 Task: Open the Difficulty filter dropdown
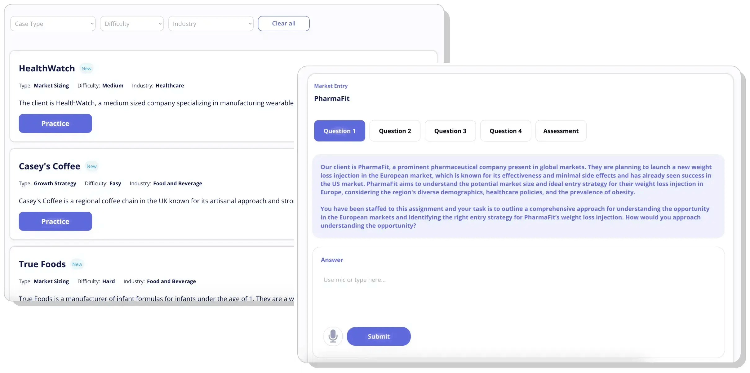132,23
